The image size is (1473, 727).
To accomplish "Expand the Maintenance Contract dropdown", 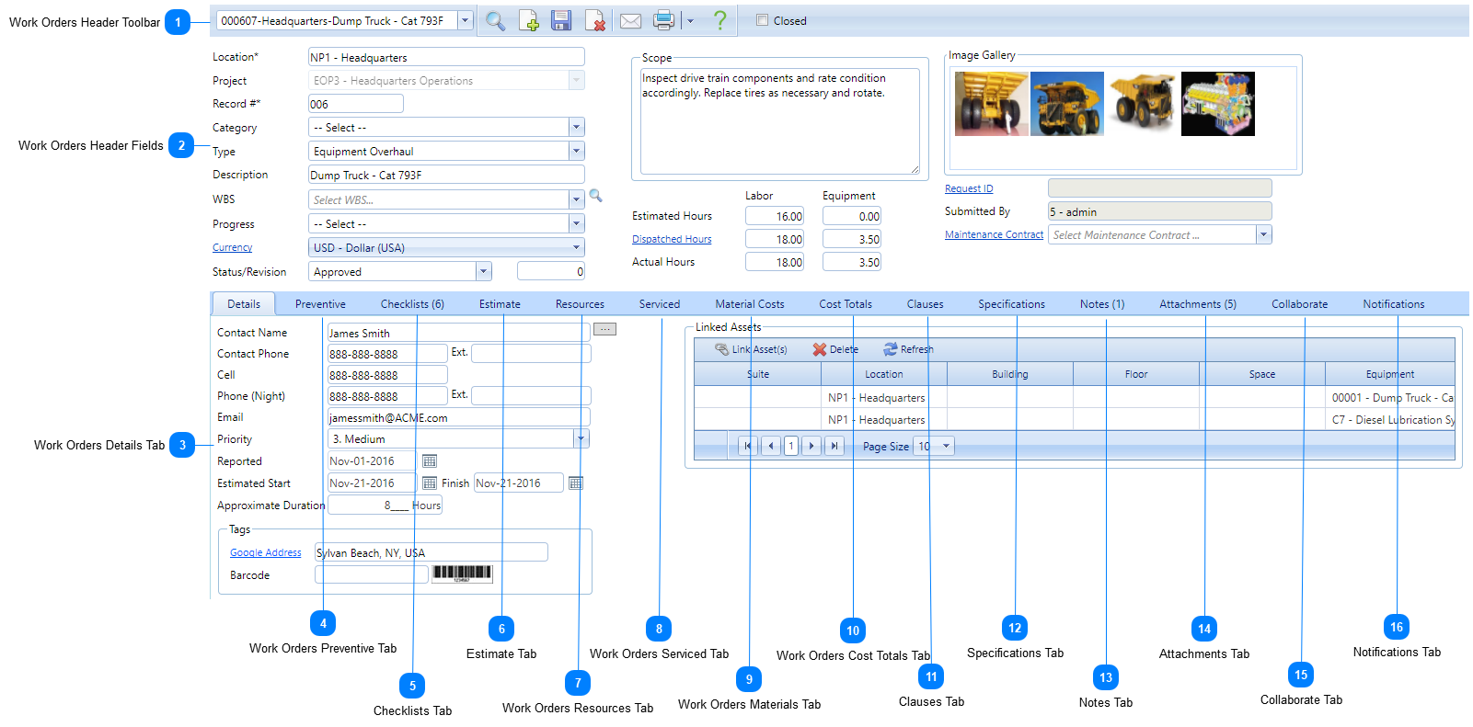I will pos(1263,235).
